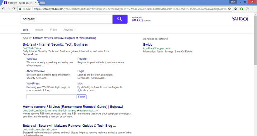Click the Yahoo logo at top right

point(240,19)
